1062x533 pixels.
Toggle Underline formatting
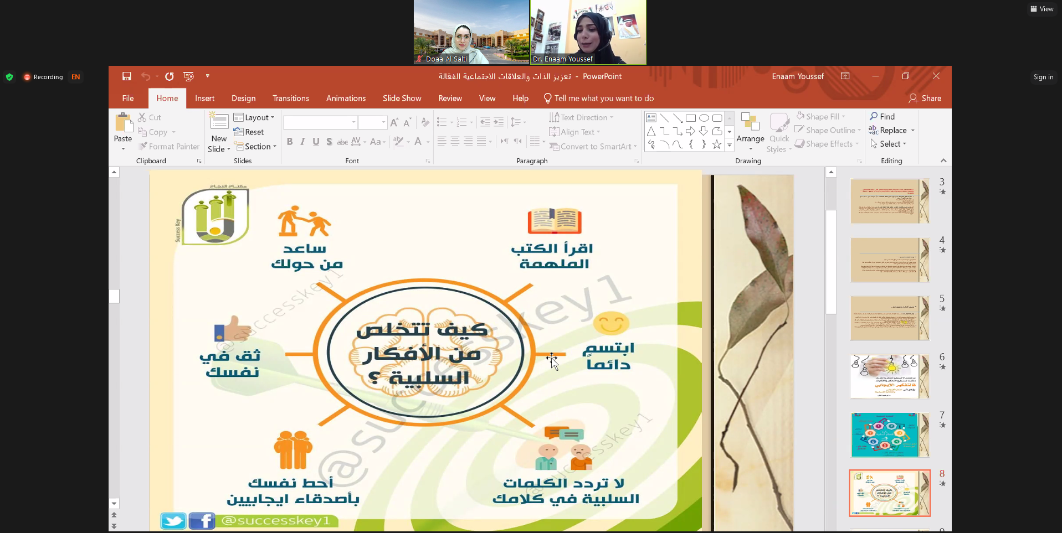point(316,142)
